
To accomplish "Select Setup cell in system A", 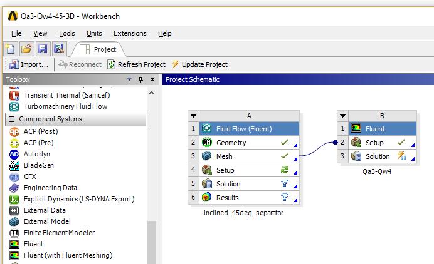I will coord(249,170).
